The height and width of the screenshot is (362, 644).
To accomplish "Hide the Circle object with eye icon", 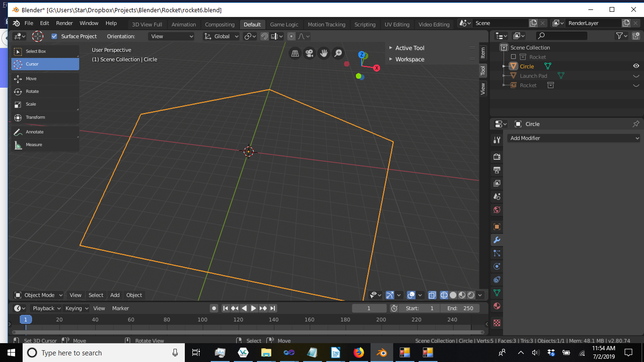I will (x=636, y=66).
